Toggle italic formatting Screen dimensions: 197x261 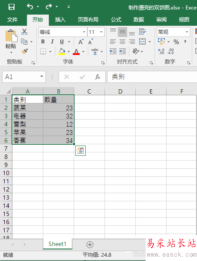point(53,42)
